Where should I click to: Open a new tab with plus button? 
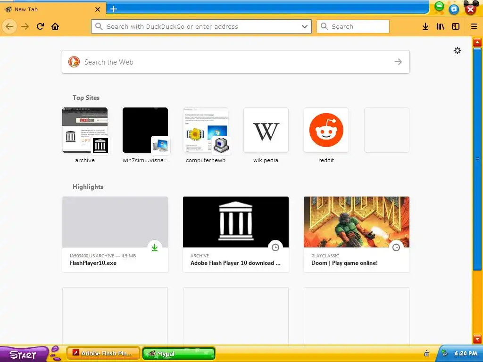pos(113,9)
